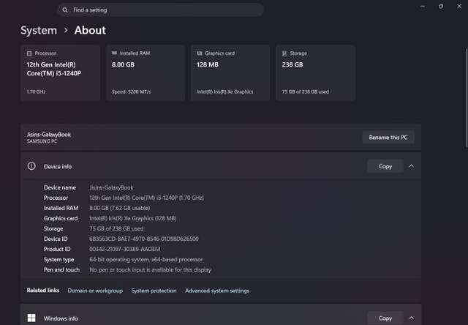Click the Storage icon
The image size is (468, 325).
click(x=284, y=53)
